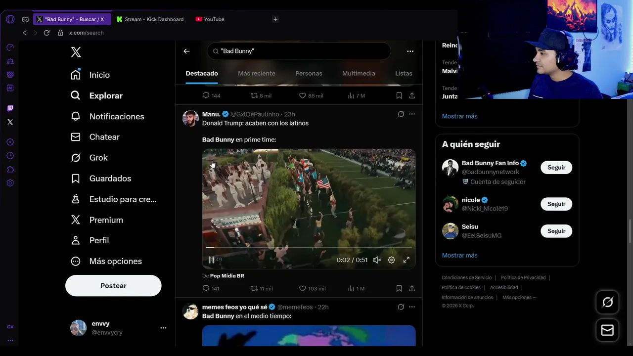This screenshot has height=356, width=633.
Task: Bookmark Manu. post
Action: tap(399, 288)
